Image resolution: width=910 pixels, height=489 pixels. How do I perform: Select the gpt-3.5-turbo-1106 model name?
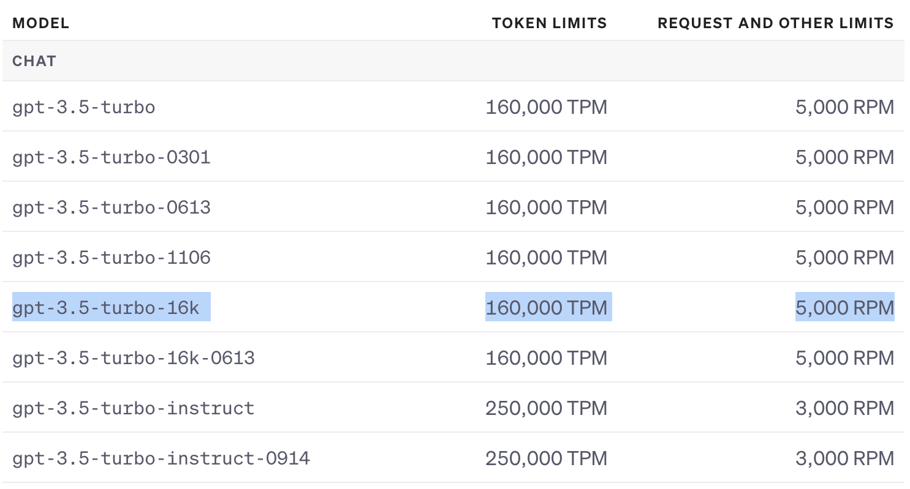pos(112,258)
